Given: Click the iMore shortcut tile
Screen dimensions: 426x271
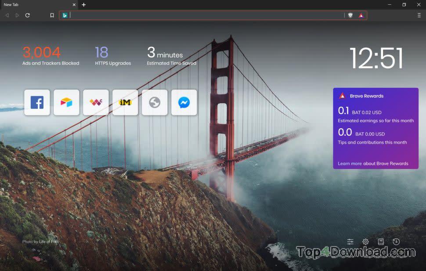Looking at the screenshot, I should [125, 102].
